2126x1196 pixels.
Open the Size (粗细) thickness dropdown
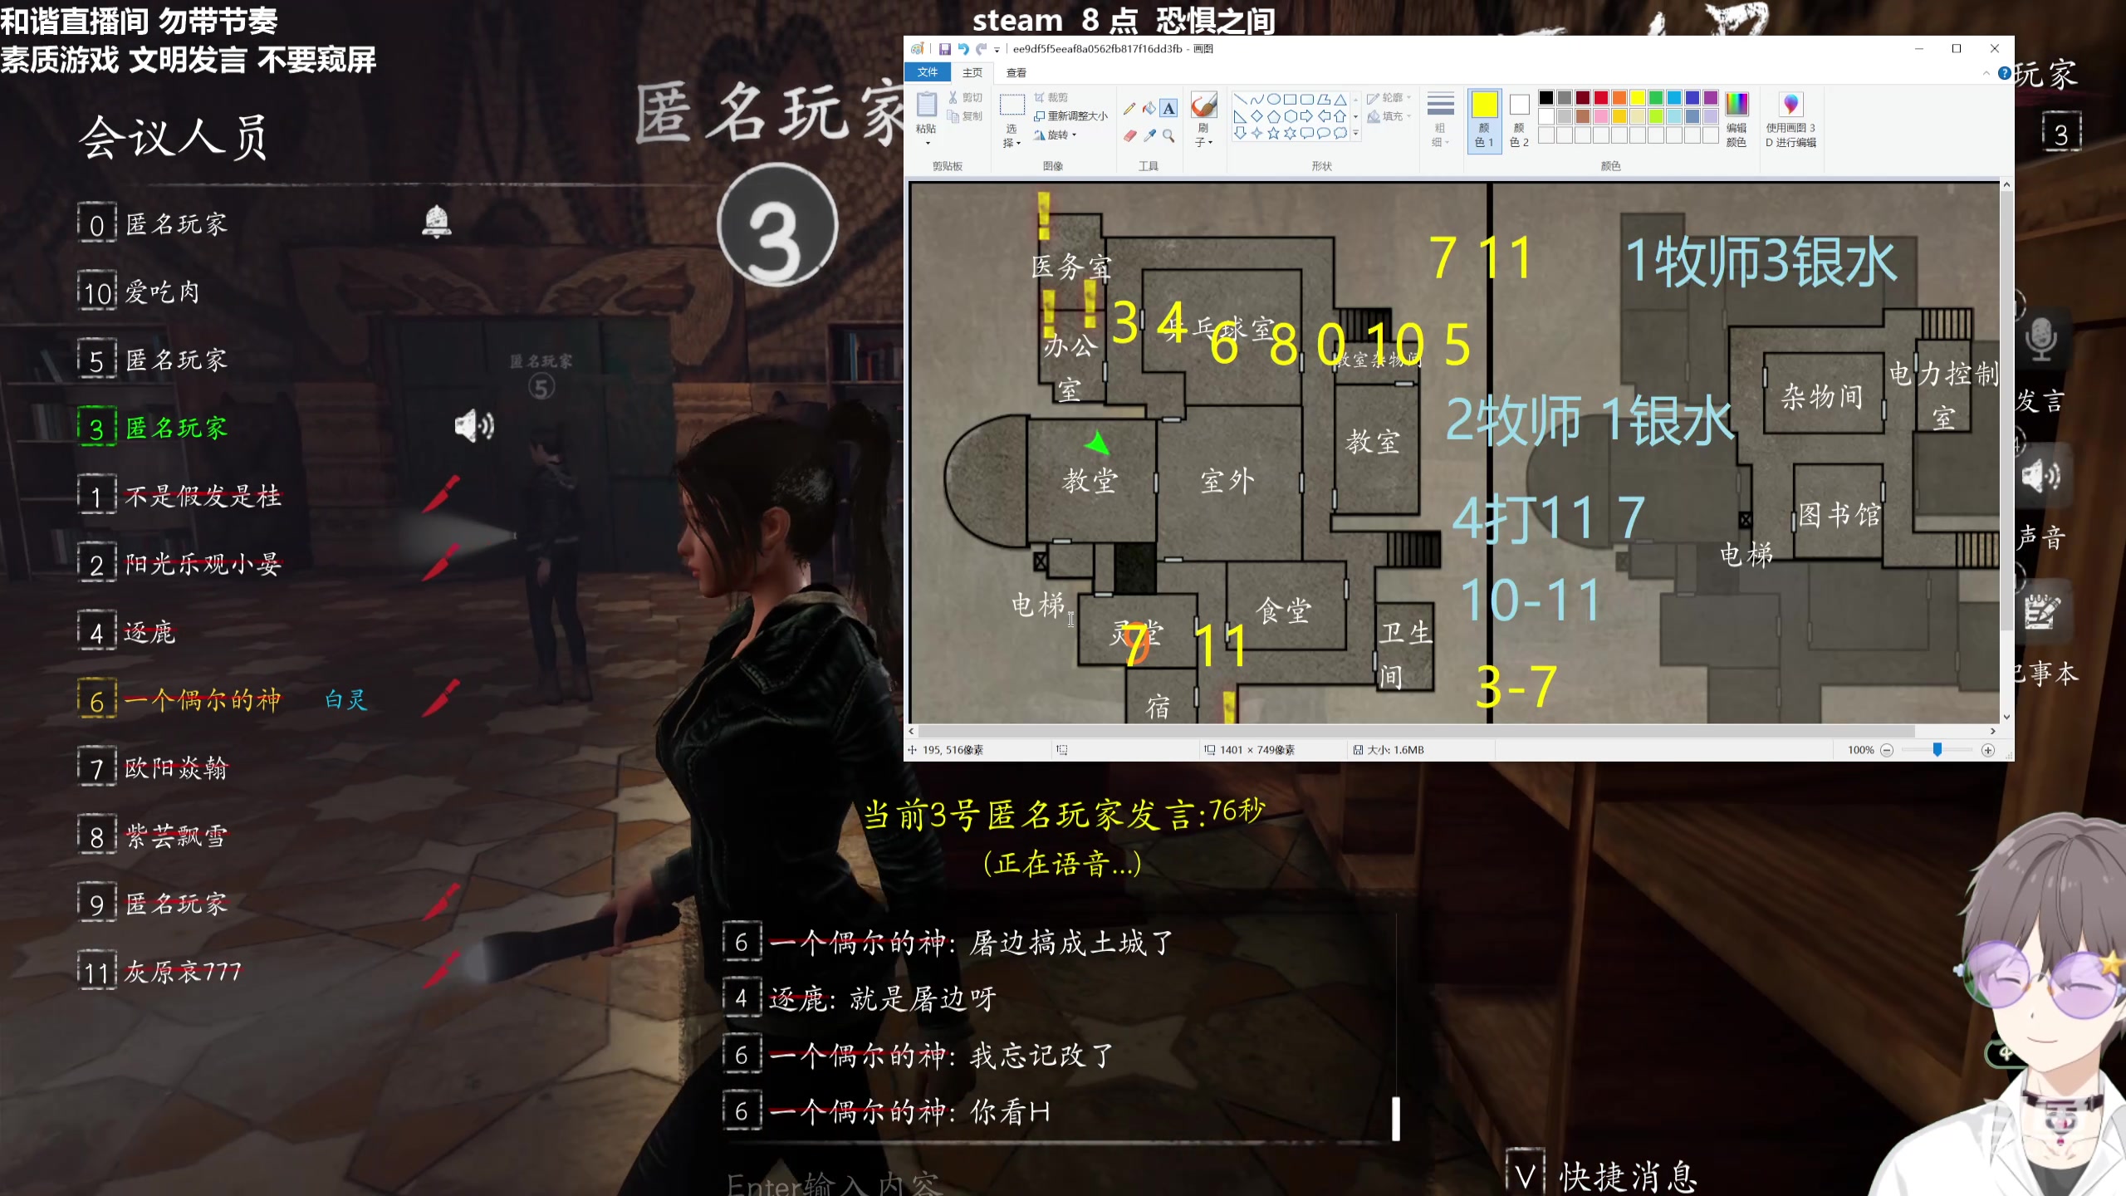(x=1440, y=120)
